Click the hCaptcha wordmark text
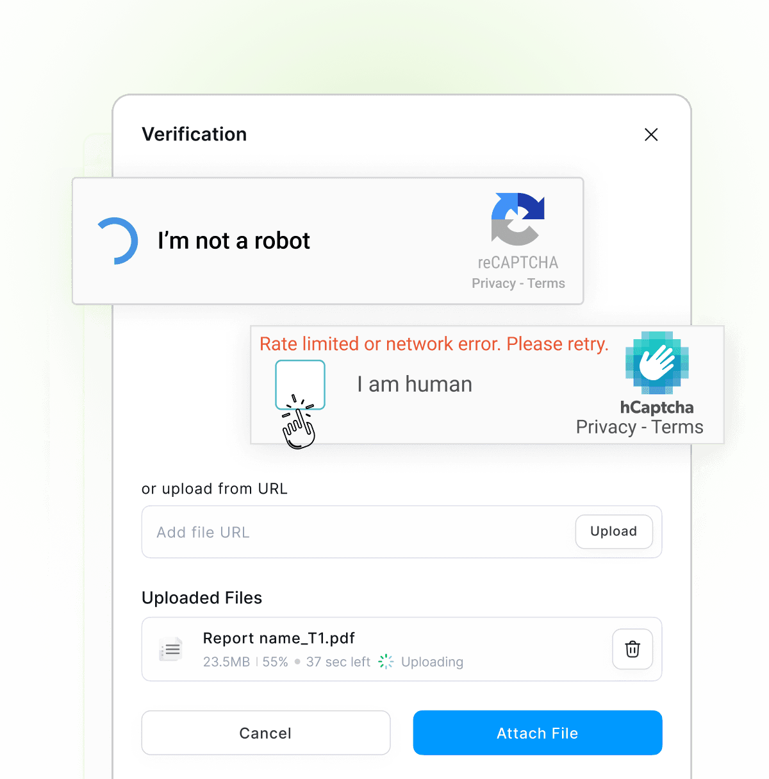The width and height of the screenshot is (769, 779). (657, 408)
